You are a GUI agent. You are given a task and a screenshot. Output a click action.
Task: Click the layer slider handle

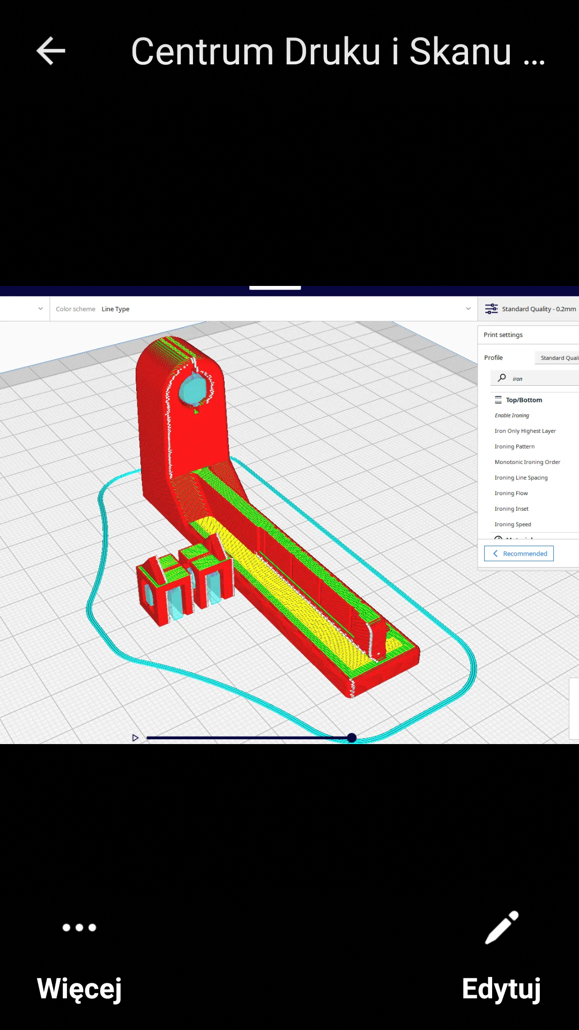coord(352,738)
